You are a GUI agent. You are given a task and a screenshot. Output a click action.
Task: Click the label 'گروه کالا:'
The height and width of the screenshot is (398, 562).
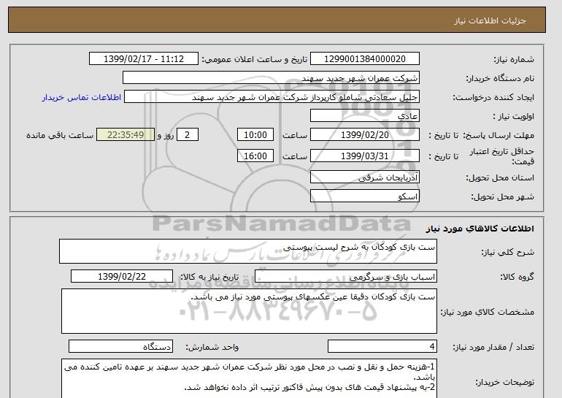(x=517, y=277)
